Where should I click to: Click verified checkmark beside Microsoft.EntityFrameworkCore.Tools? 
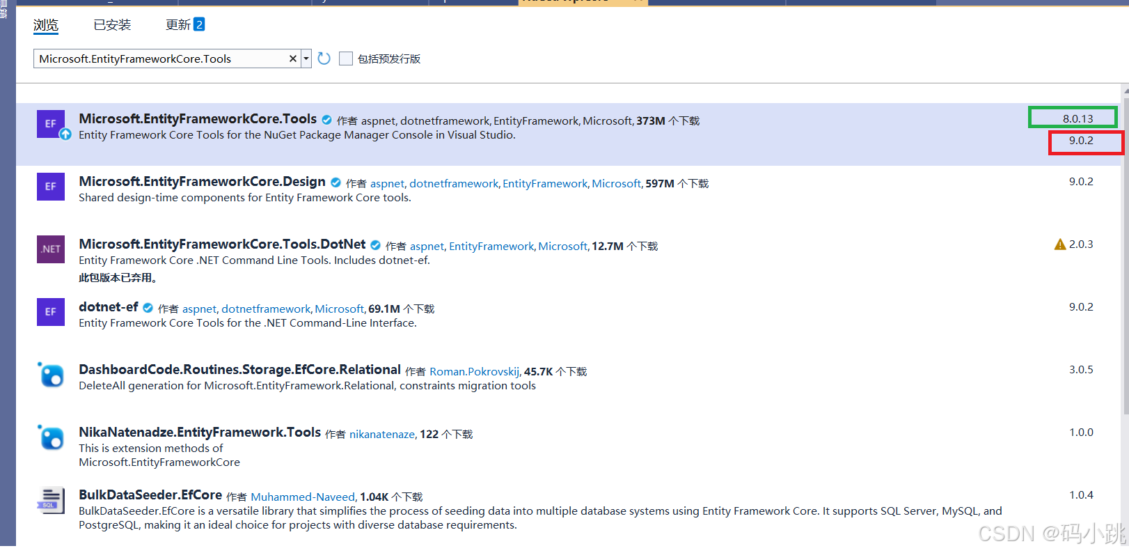(x=326, y=120)
